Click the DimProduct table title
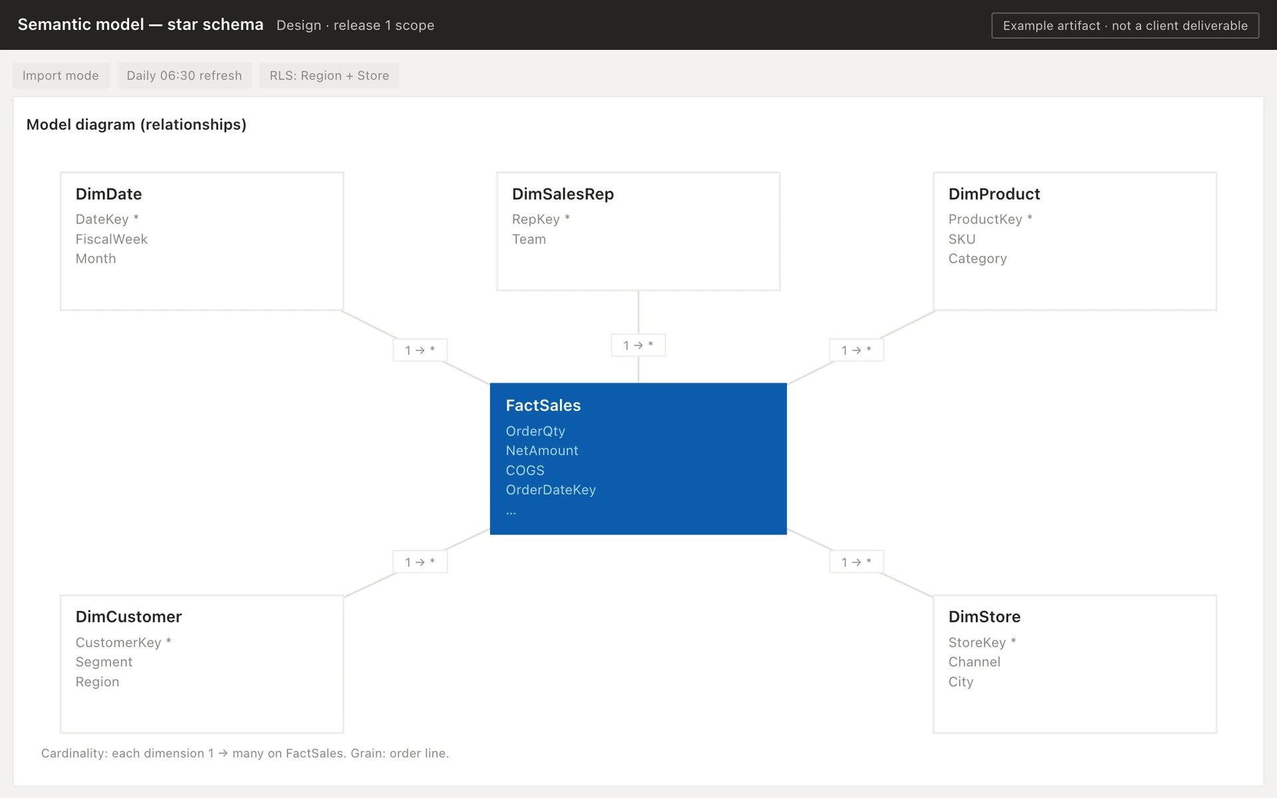The height and width of the screenshot is (798, 1277). click(x=994, y=194)
